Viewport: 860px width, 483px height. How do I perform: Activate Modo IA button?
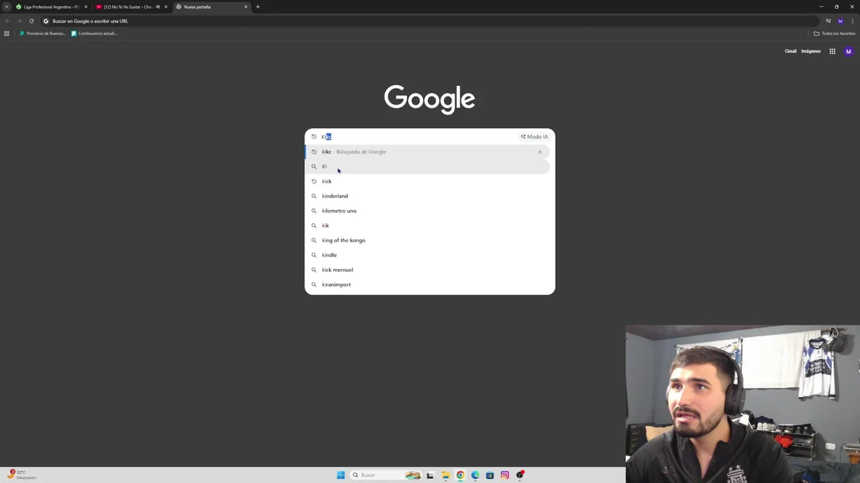pyautogui.click(x=534, y=137)
